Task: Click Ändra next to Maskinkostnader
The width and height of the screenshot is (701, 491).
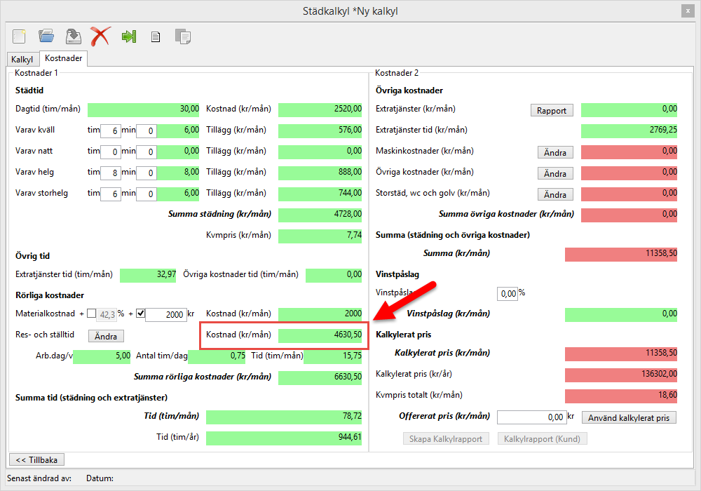Action: (555, 152)
